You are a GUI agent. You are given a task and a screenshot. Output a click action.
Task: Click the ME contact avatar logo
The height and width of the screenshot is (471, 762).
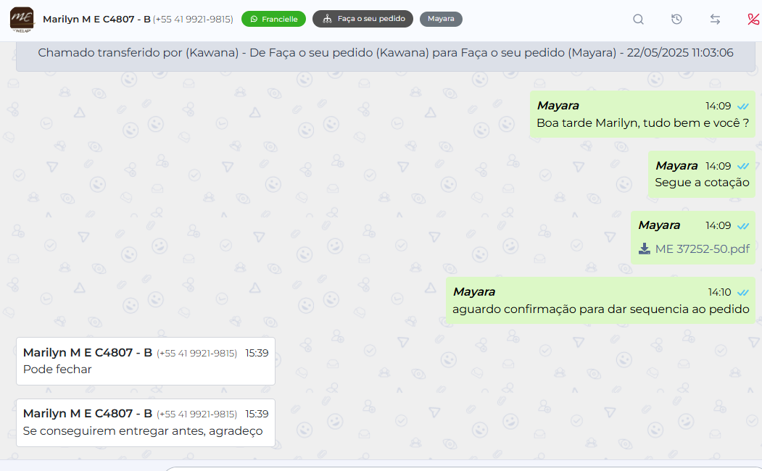pyautogui.click(x=22, y=19)
